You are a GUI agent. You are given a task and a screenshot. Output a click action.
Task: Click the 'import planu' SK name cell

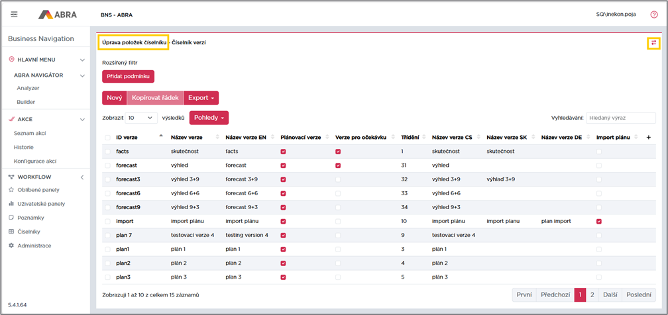tap(503, 221)
